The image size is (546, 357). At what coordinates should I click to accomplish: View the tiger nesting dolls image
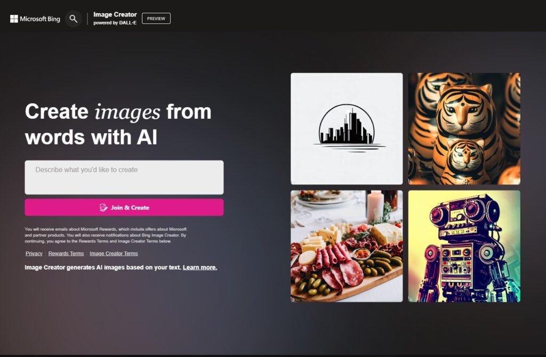pyautogui.click(x=464, y=128)
